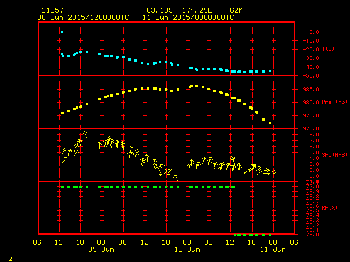Click the elevation label 62M
Viewport: 350px width, 262px height.
[236, 10]
